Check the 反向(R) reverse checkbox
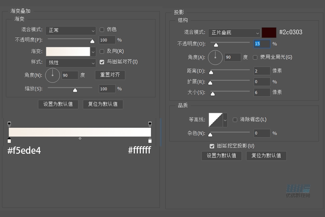The image size is (325, 217). click(102, 51)
